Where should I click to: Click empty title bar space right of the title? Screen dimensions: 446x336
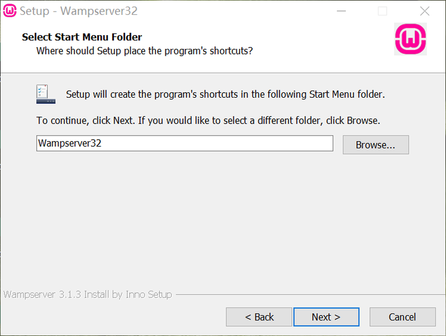[x=235, y=11]
